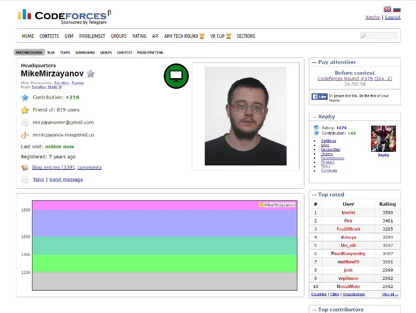Image resolution: width=416 pixels, height=313 pixels.
Task: Click the Blog entries icon
Action: 25,168
